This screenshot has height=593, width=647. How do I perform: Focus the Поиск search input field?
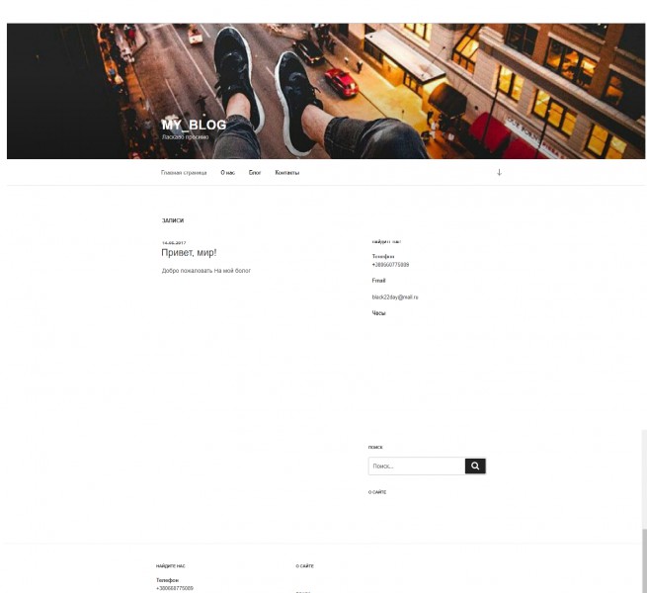417,466
